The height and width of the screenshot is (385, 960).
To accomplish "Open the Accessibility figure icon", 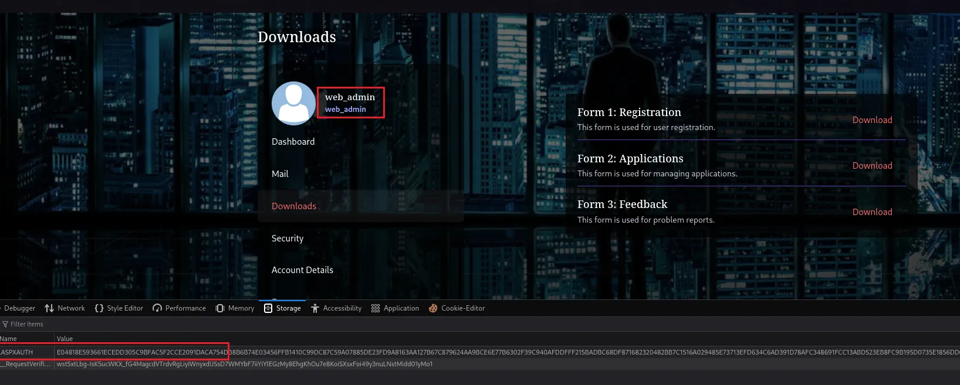I will click(x=315, y=308).
